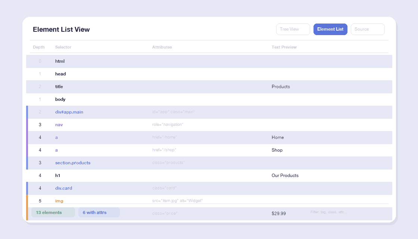Click the Attributes column header

(x=162, y=47)
